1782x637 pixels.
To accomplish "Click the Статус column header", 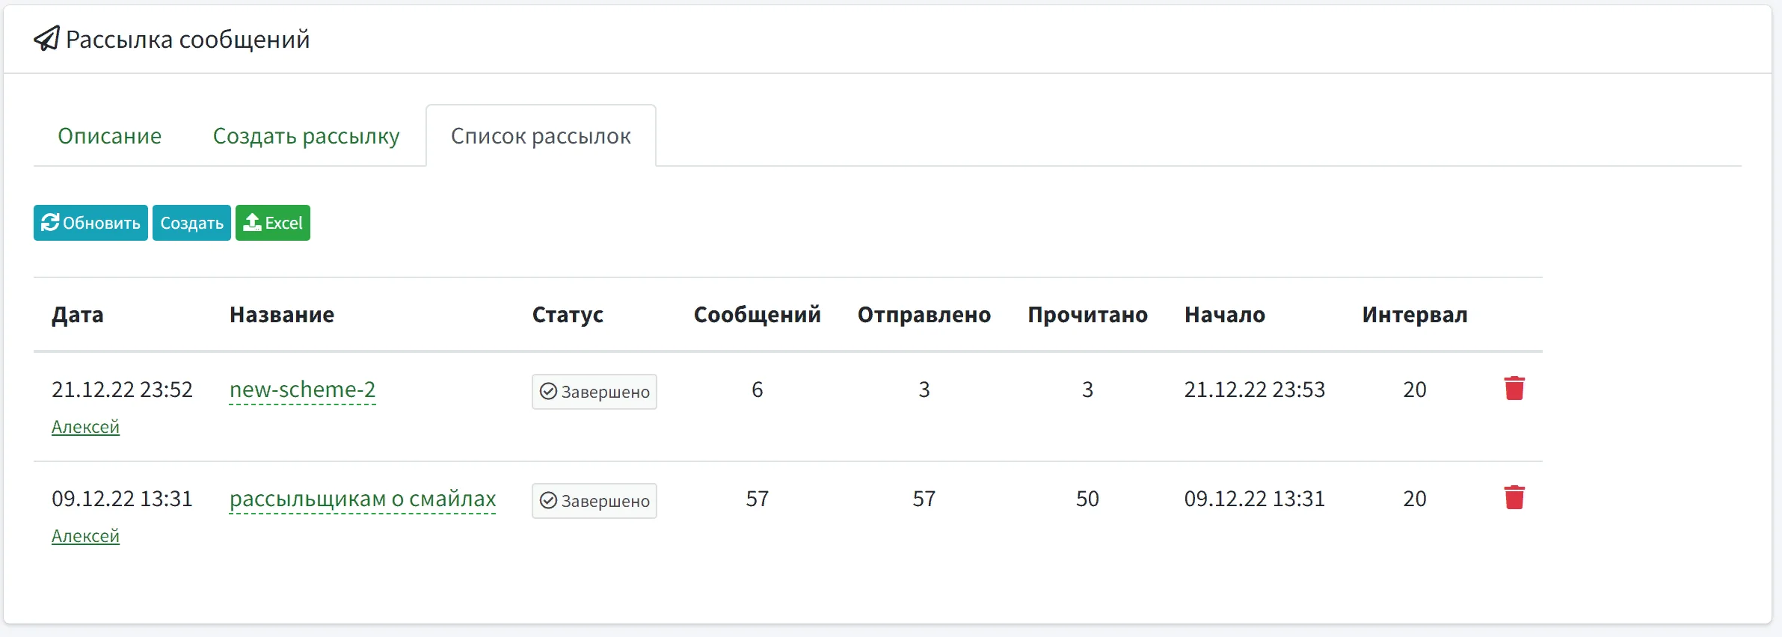I will [x=567, y=315].
